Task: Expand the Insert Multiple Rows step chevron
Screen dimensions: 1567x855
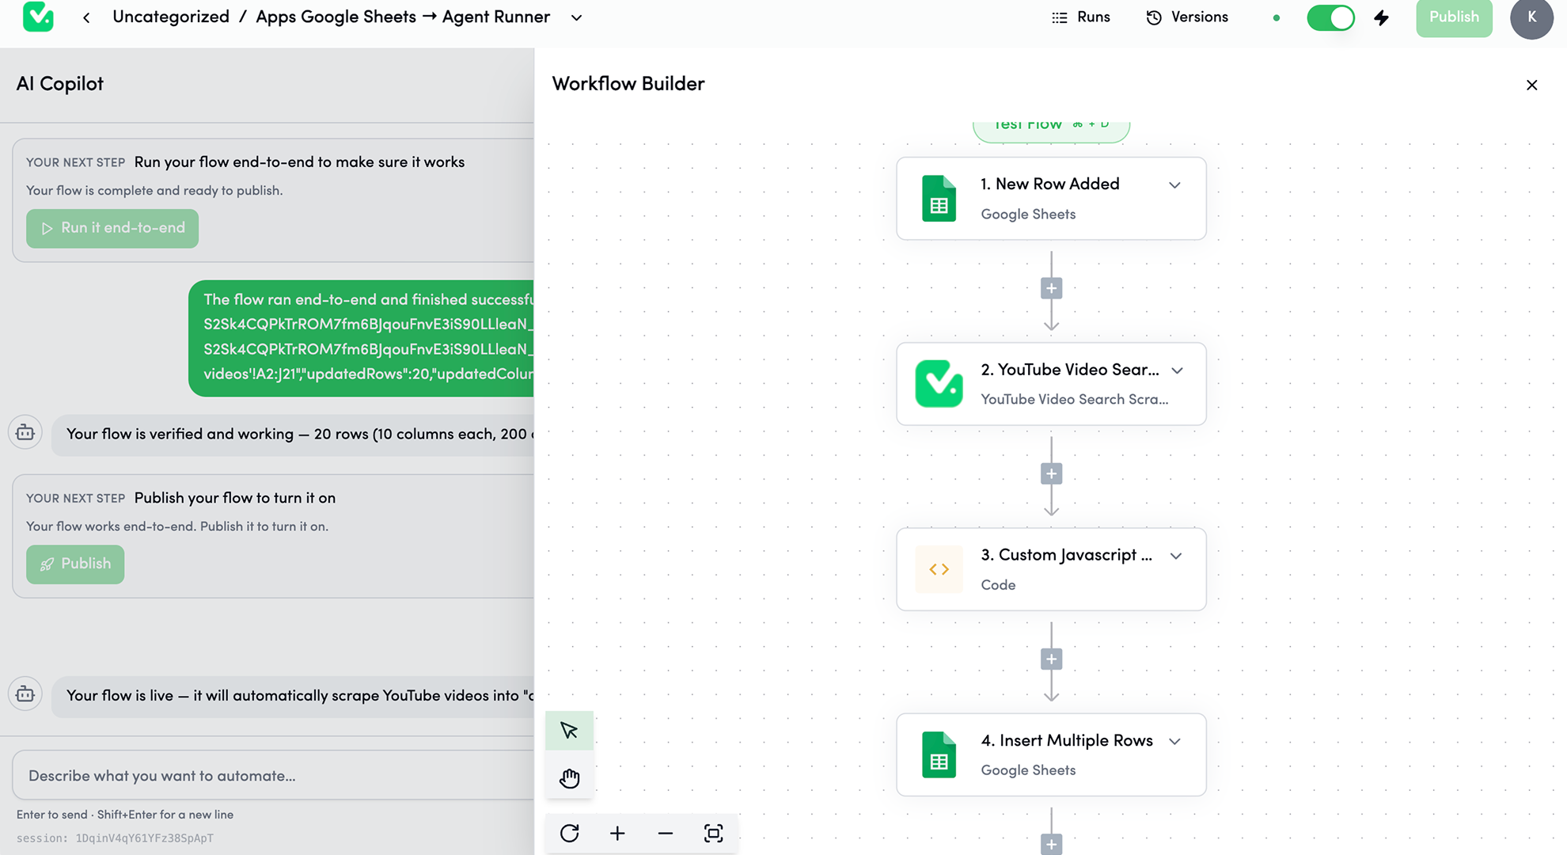Action: (1174, 741)
